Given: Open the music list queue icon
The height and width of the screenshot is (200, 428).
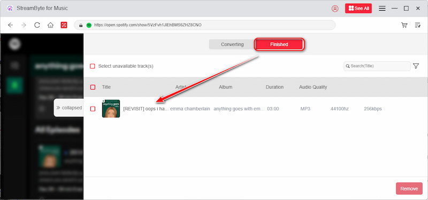Looking at the screenshot, I should pos(418,25).
